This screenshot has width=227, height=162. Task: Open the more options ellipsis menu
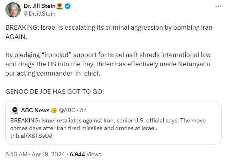pos(218,6)
